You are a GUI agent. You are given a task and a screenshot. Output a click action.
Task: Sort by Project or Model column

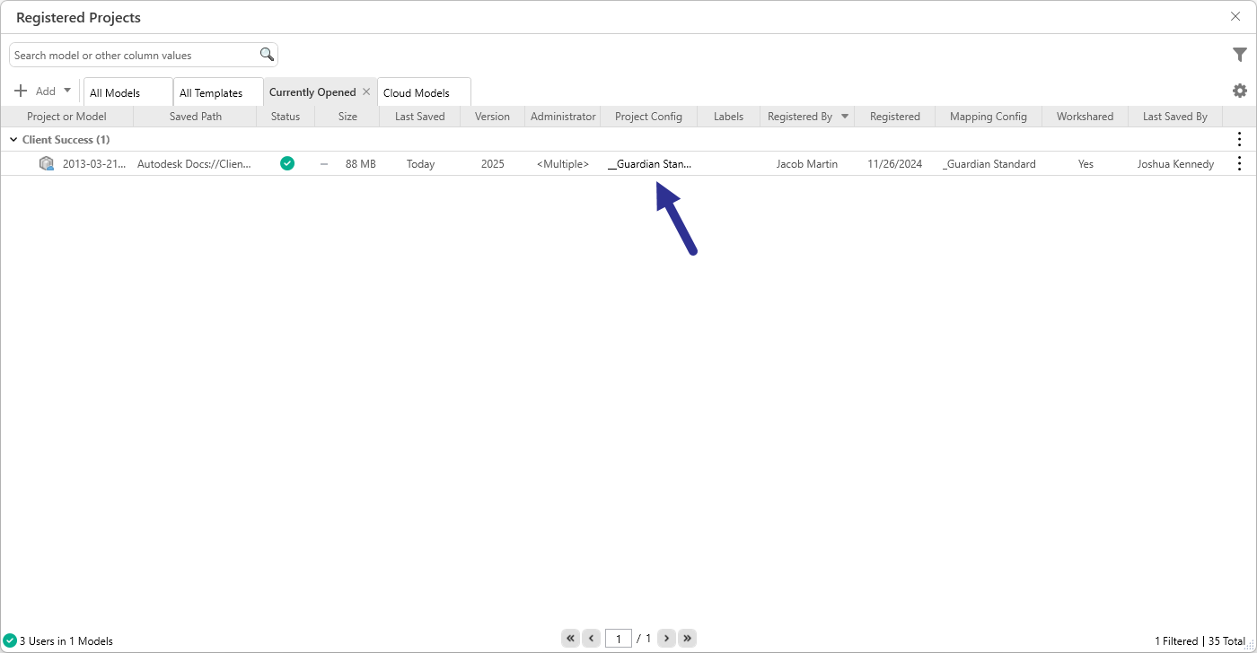pos(66,117)
